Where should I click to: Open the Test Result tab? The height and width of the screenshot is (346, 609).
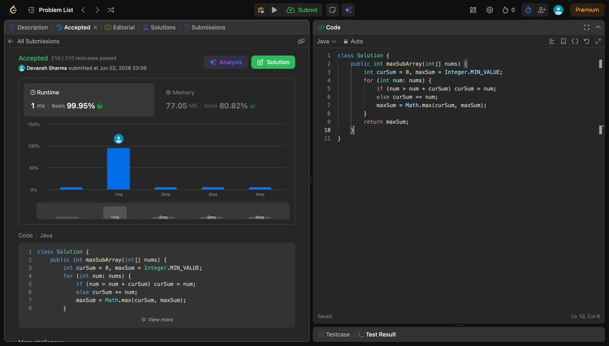point(376,334)
